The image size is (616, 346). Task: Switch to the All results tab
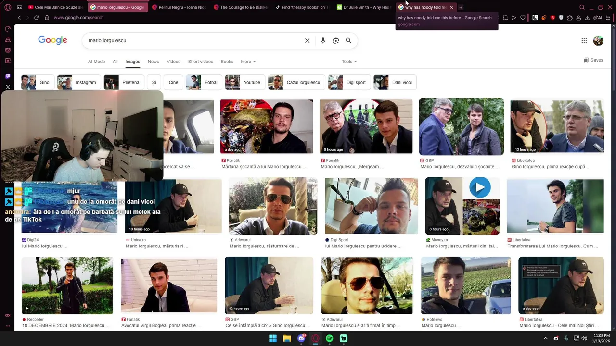tap(115, 62)
